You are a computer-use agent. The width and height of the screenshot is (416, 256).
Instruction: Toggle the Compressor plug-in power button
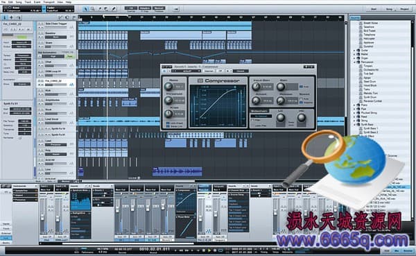(164, 71)
